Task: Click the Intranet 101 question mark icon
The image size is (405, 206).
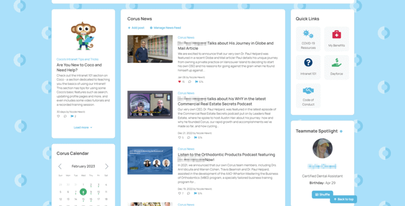Action: [308, 62]
